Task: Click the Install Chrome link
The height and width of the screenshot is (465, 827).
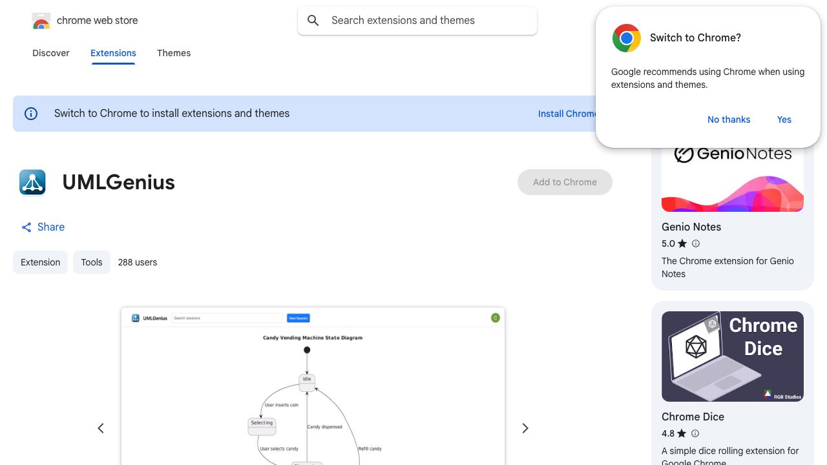Action: tap(568, 114)
